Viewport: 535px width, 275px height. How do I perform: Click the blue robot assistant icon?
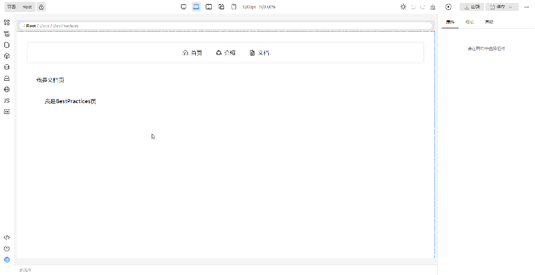click(6, 260)
